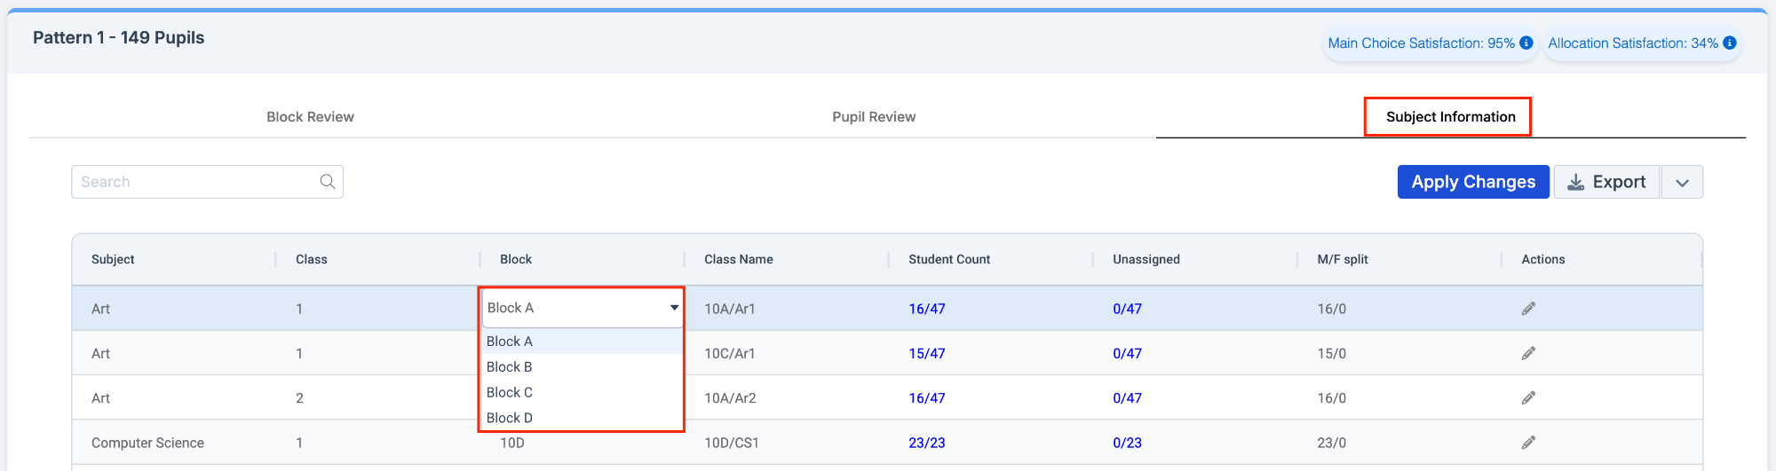This screenshot has width=1776, height=471.
Task: Show info for Allocation Satisfaction
Action: tap(1730, 43)
